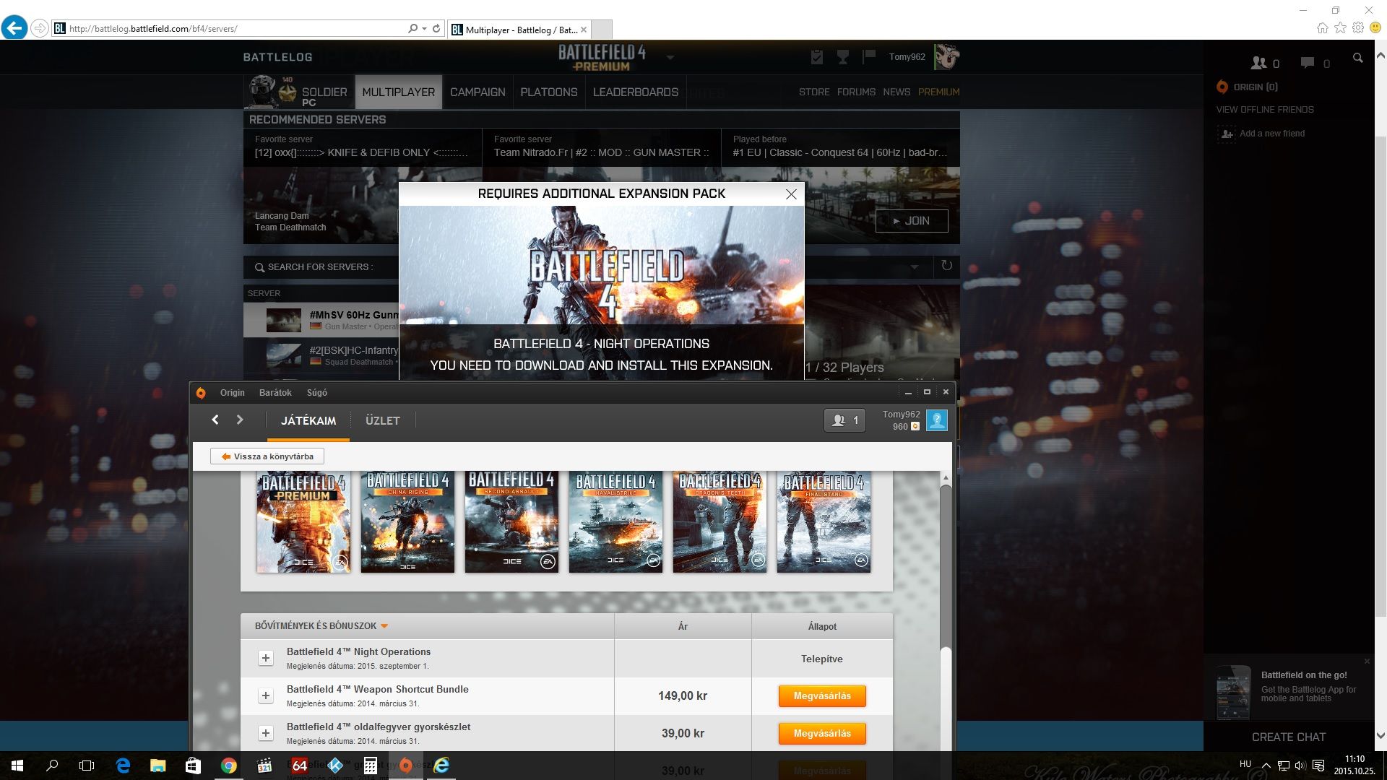The height and width of the screenshot is (780, 1387).
Task: Click the Battlelog search magnifier icon
Action: (1358, 58)
